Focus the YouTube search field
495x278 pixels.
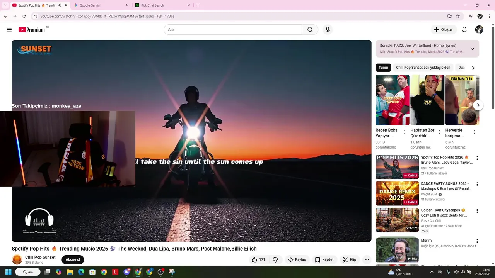click(233, 30)
